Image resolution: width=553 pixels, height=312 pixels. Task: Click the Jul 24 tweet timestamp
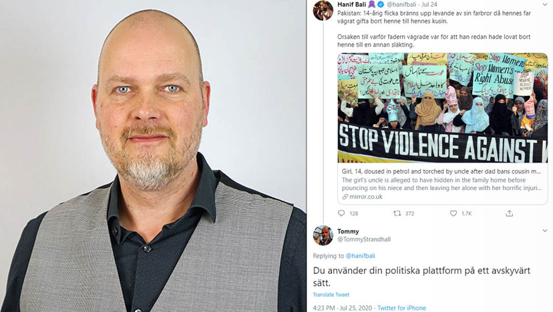[x=429, y=5]
